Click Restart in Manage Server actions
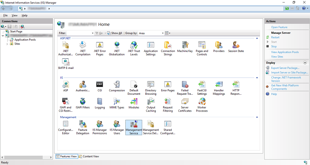The width and height of the screenshot is (310, 165). pyautogui.click(x=275, y=37)
